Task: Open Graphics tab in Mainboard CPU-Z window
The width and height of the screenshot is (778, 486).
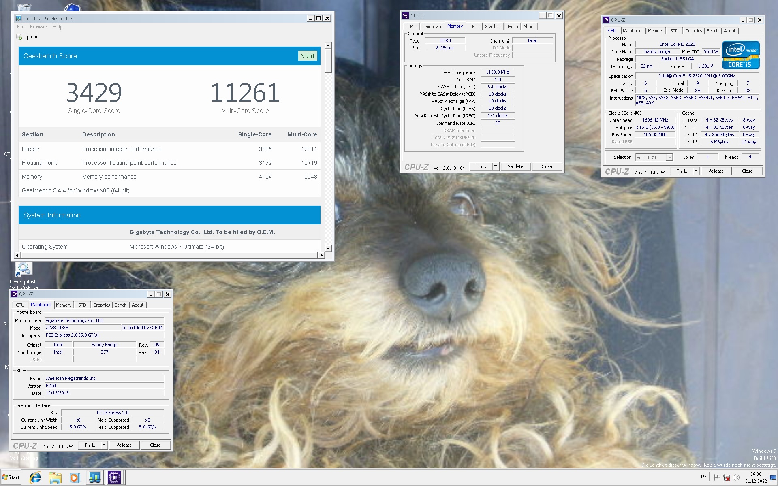Action: [x=101, y=305]
